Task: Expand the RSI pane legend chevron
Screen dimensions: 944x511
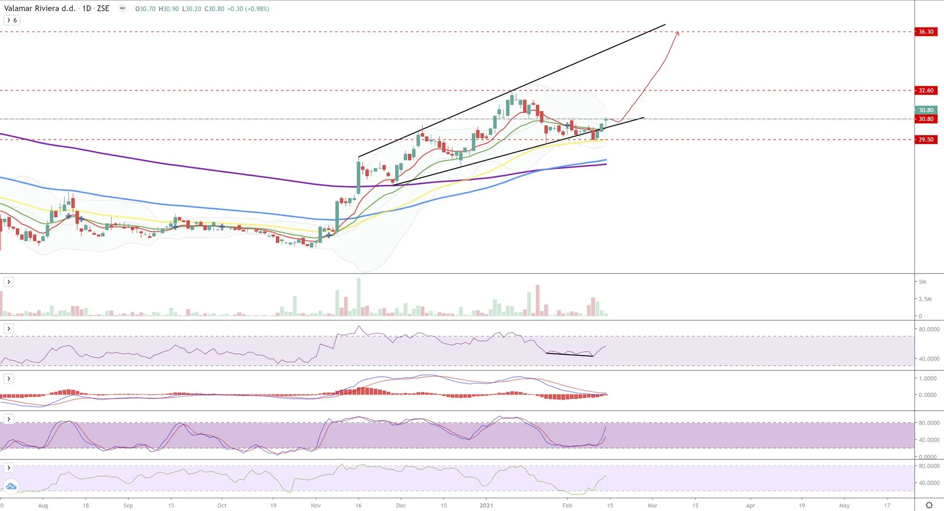Action: [x=9, y=329]
